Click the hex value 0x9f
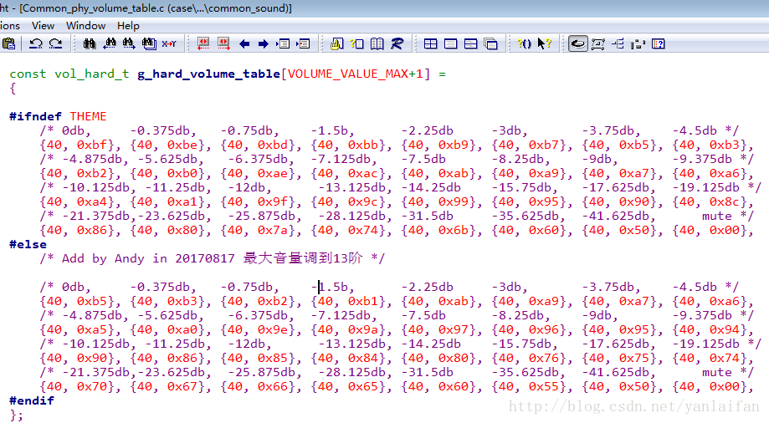 coord(273,202)
